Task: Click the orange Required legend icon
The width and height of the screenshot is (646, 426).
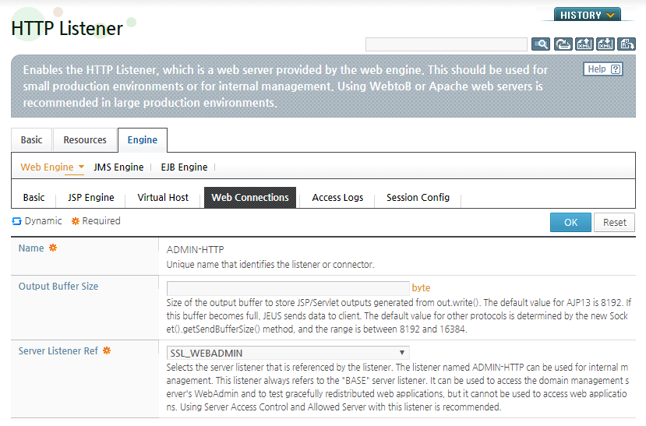Action: (x=76, y=221)
